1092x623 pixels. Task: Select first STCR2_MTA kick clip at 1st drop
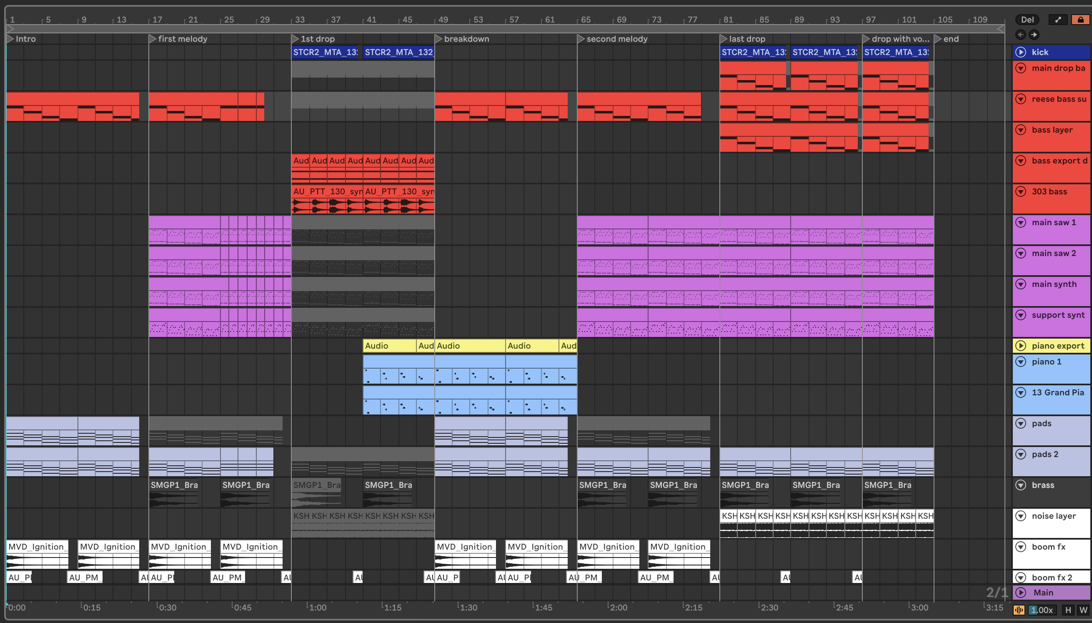pyautogui.click(x=325, y=52)
